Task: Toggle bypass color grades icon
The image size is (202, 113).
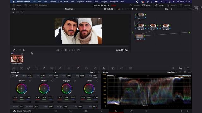Action: pyautogui.click(x=119, y=9)
